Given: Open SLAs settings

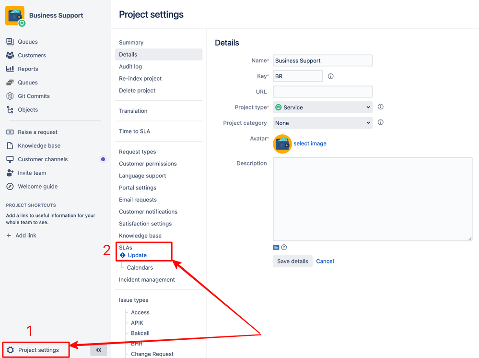Looking at the screenshot, I should pyautogui.click(x=126, y=248).
